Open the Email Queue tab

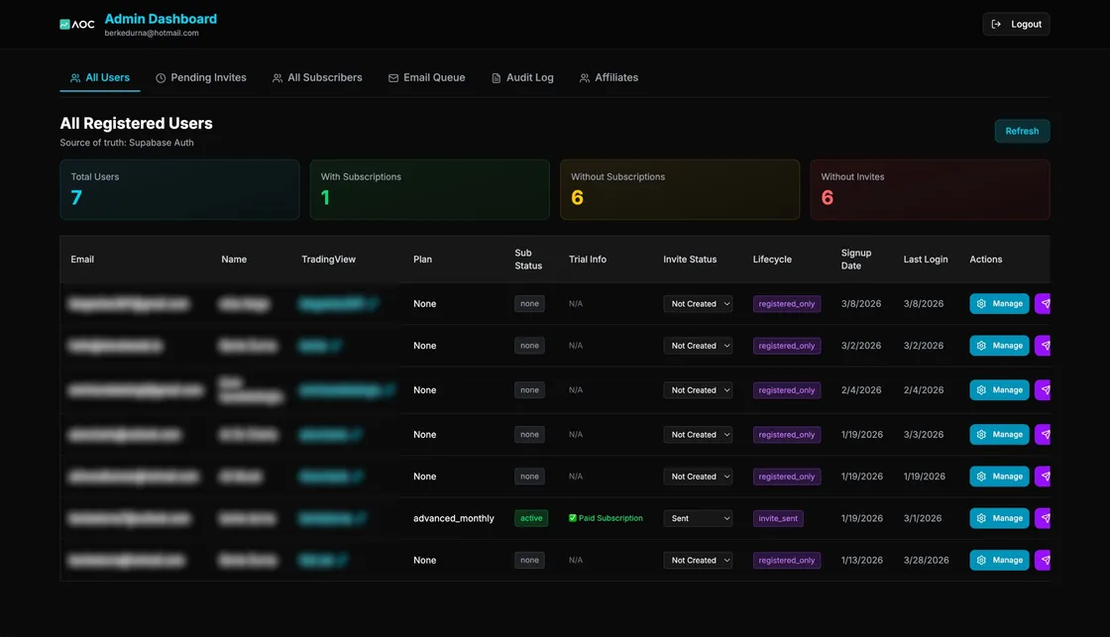pos(427,78)
